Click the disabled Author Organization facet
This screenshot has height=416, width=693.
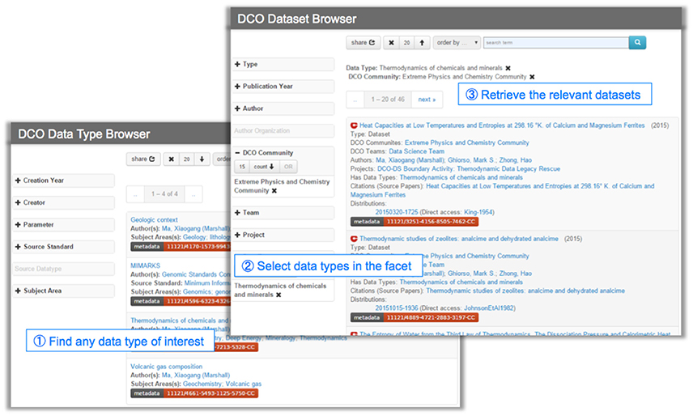click(x=283, y=131)
